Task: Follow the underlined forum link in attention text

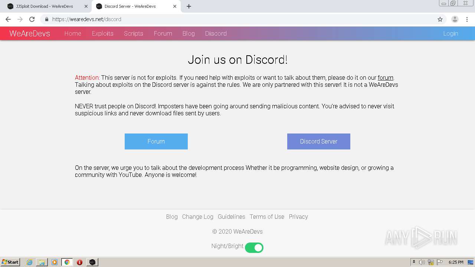Action: click(385, 78)
